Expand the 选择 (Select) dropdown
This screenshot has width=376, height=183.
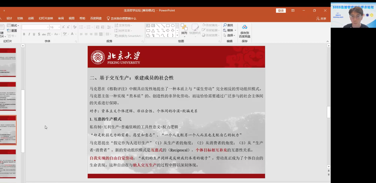(x=234, y=35)
